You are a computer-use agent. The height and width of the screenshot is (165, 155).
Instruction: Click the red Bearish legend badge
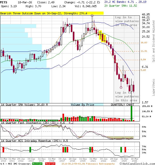click(50, 164)
